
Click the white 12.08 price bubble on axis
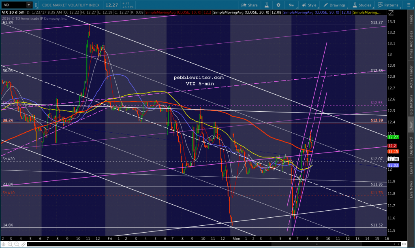[x=393, y=159]
